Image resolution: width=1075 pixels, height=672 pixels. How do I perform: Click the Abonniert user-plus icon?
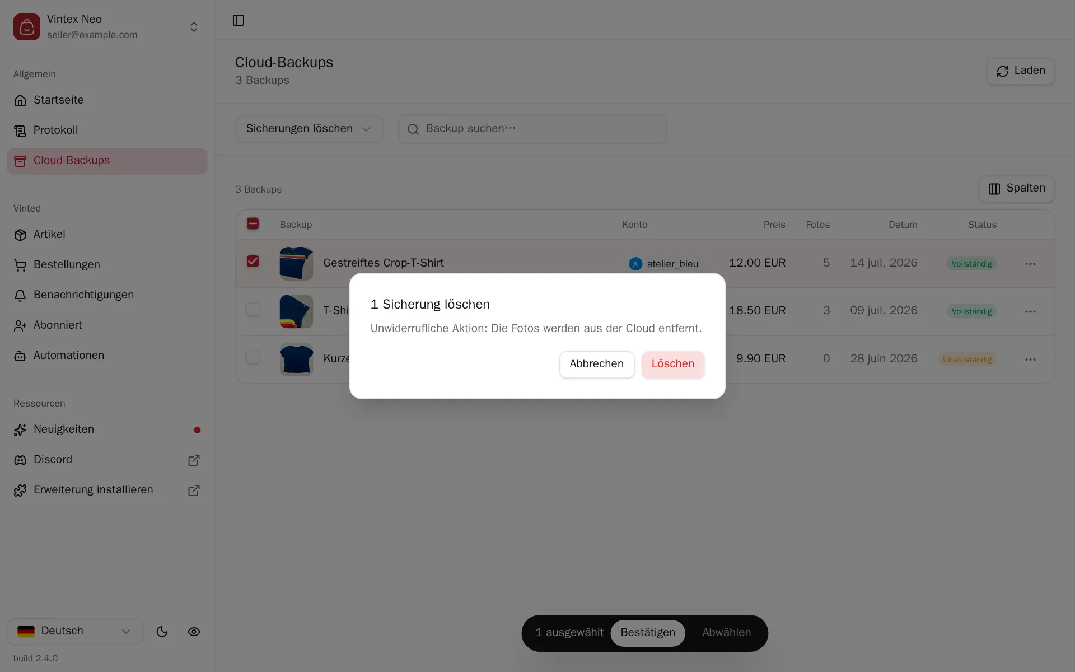[20, 326]
